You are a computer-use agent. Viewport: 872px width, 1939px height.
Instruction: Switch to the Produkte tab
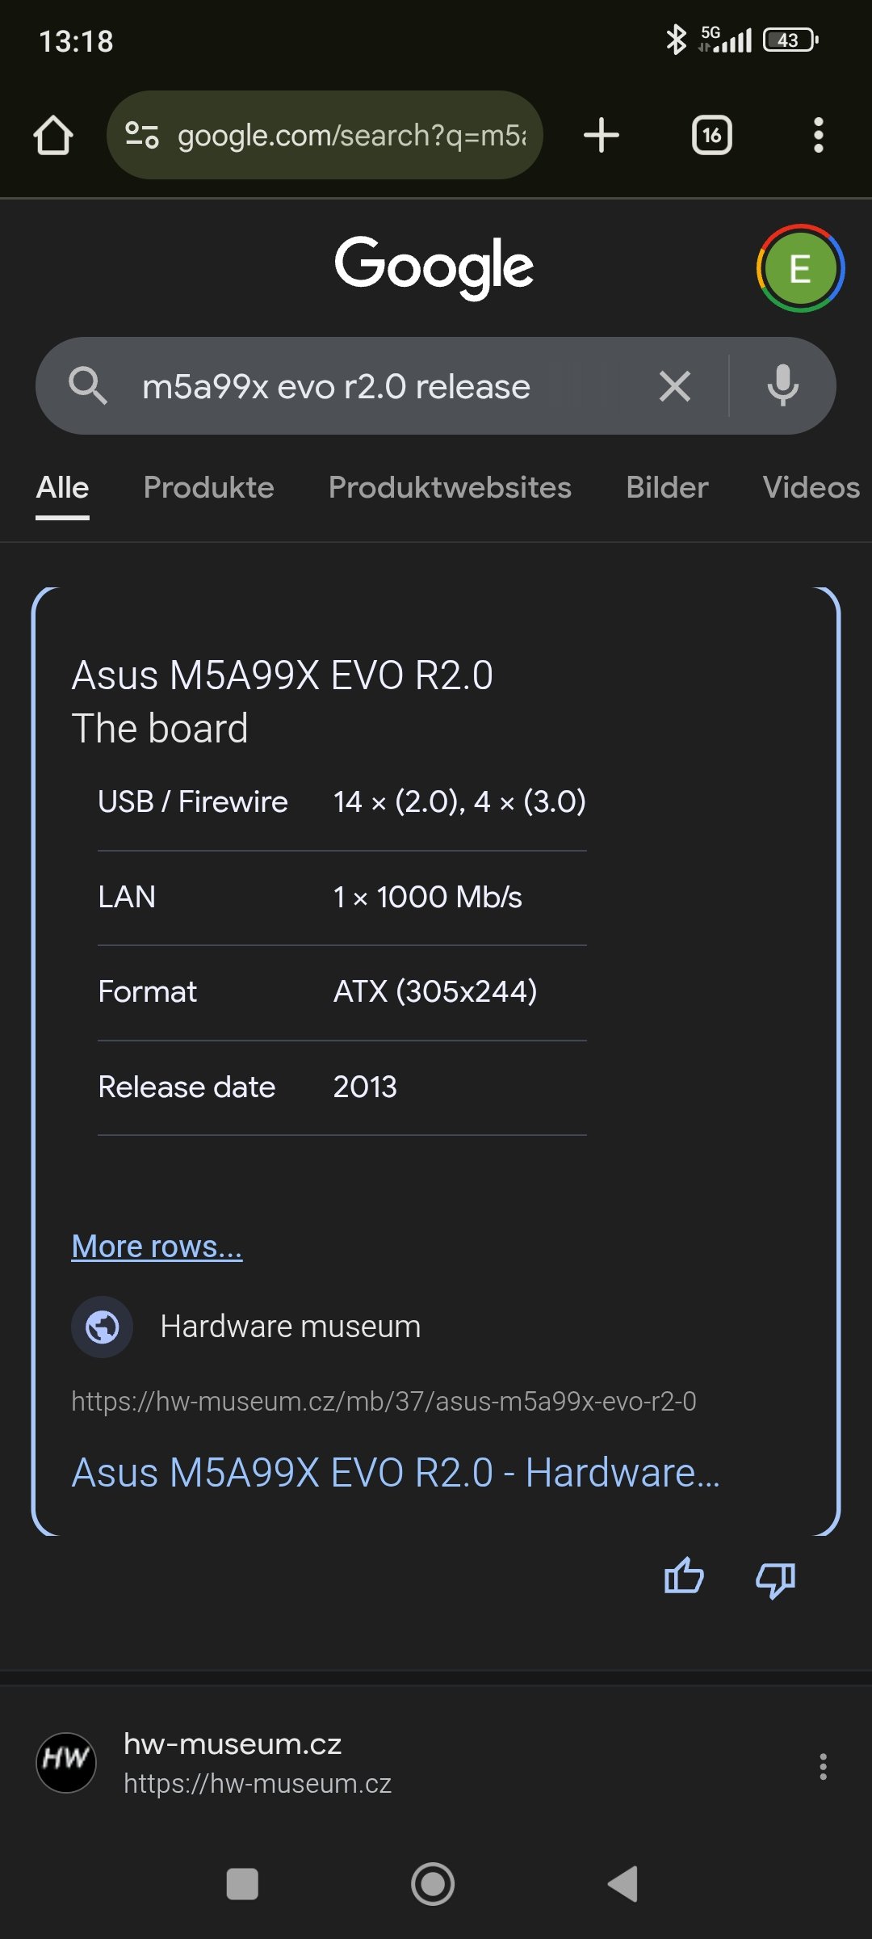coord(208,487)
